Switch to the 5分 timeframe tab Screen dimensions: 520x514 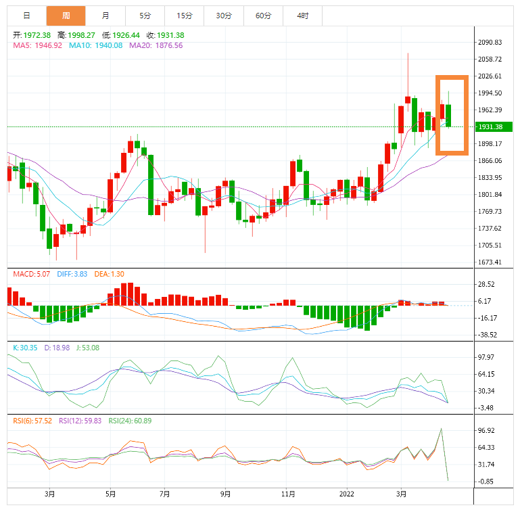[145, 16]
